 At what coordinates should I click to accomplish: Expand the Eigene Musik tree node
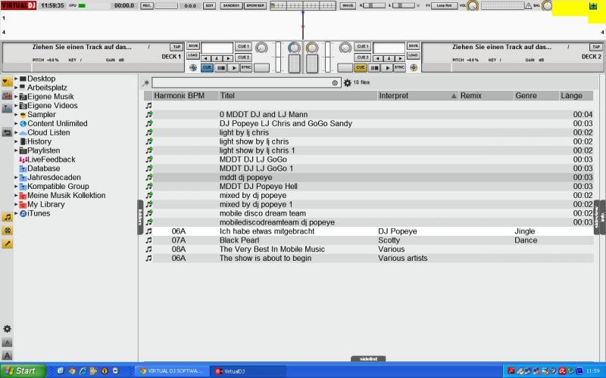16,97
